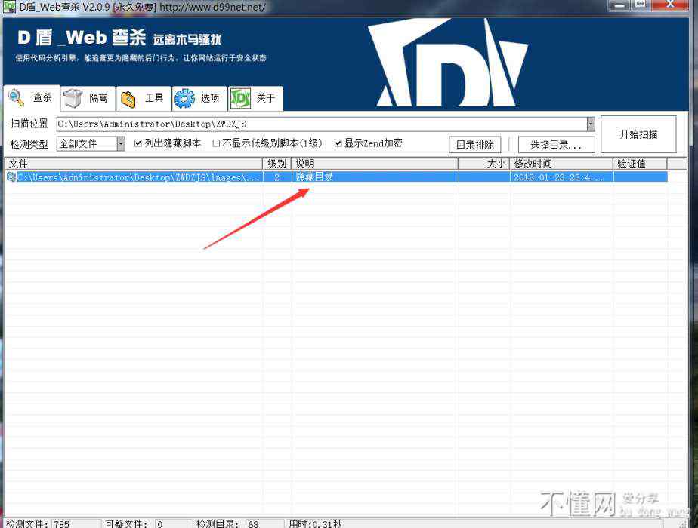Minimize the D盾 window

(x=619, y=5)
